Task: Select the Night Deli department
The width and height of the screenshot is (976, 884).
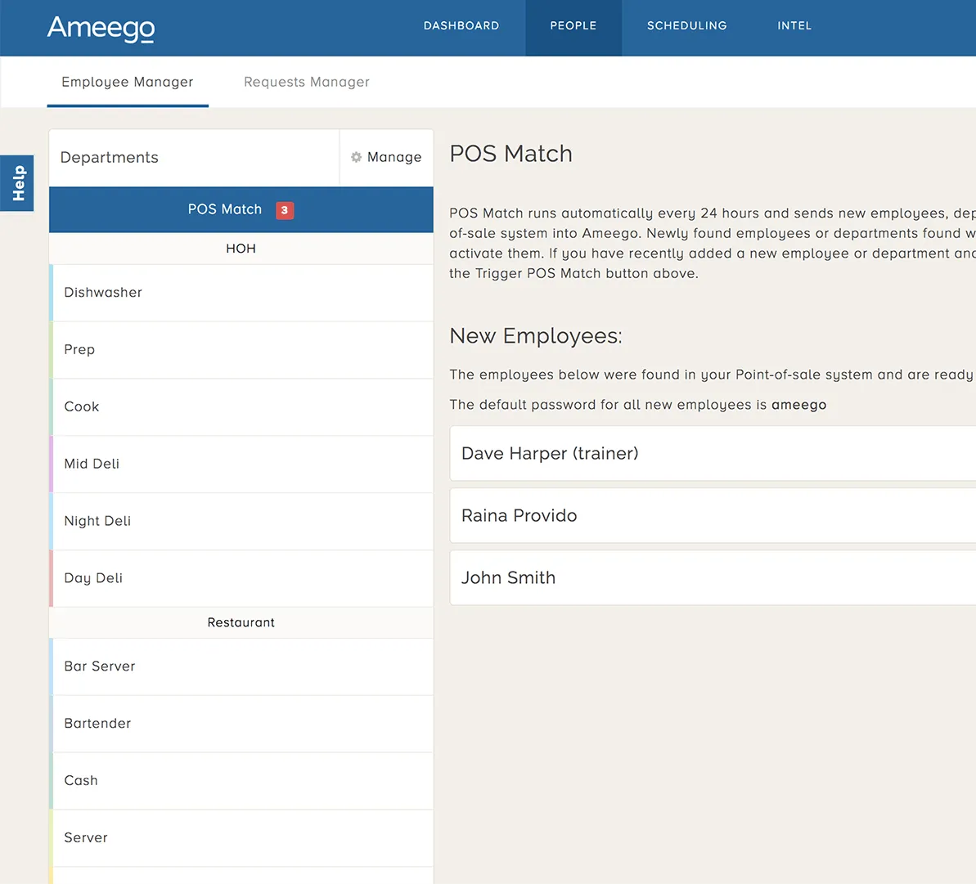Action: click(x=241, y=521)
